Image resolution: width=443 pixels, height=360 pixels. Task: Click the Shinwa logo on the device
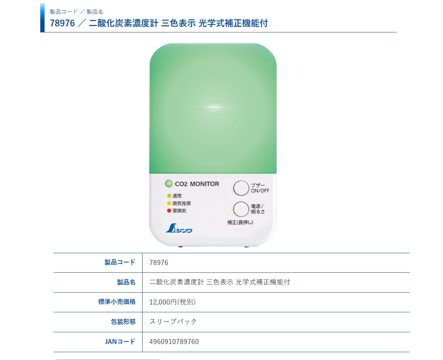[x=179, y=228]
